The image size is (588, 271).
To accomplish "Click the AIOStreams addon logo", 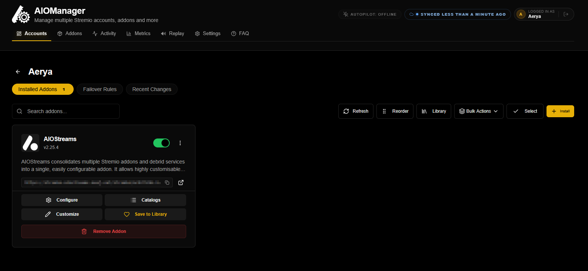I will (x=30, y=143).
